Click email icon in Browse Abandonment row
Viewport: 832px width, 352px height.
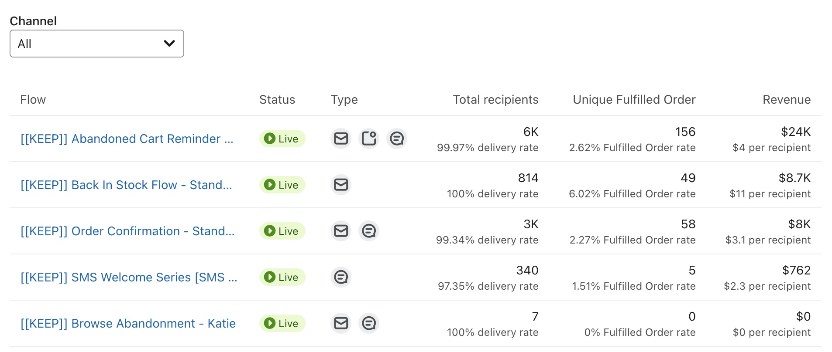341,323
